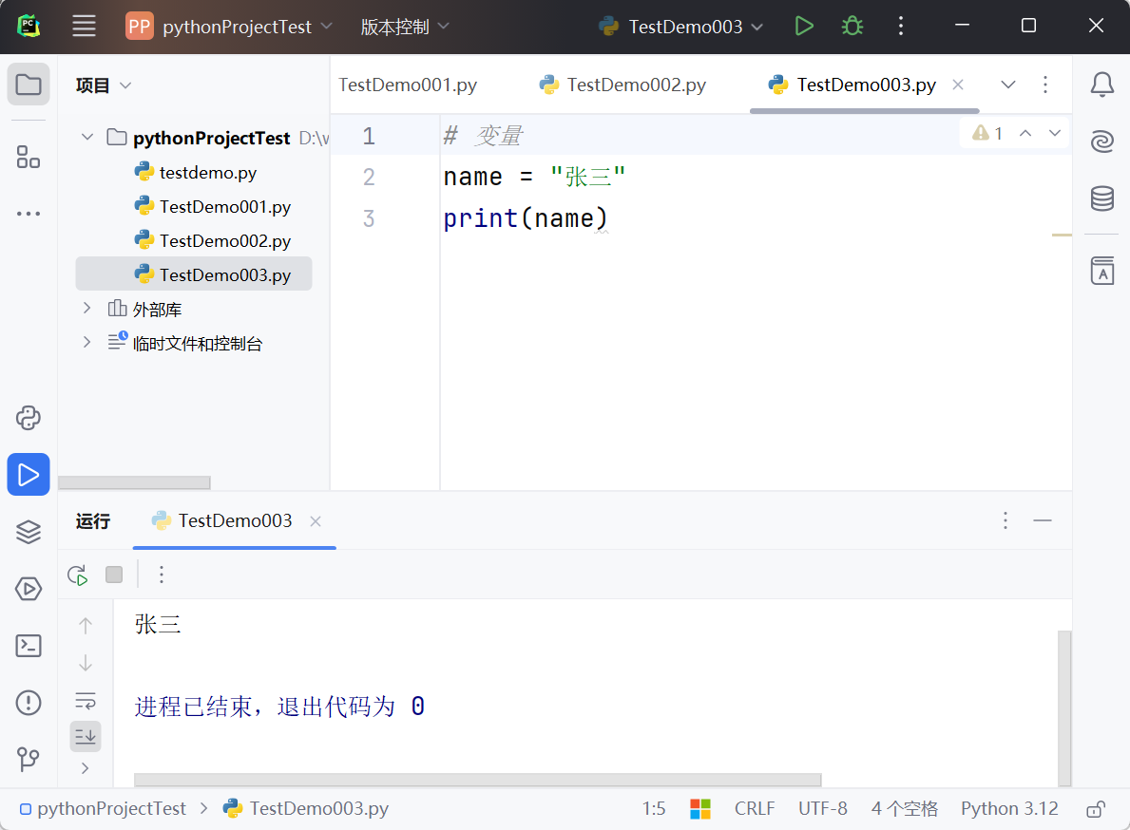
Task: Open more run actions in title bar
Action: click(901, 27)
